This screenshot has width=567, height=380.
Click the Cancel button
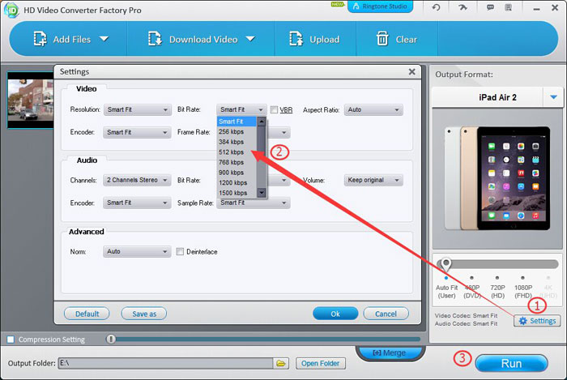386,314
